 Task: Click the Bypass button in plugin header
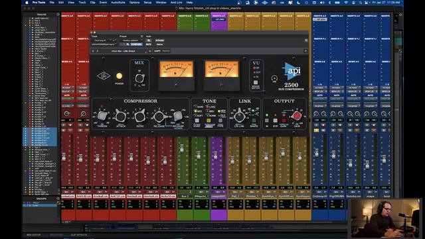[159, 40]
